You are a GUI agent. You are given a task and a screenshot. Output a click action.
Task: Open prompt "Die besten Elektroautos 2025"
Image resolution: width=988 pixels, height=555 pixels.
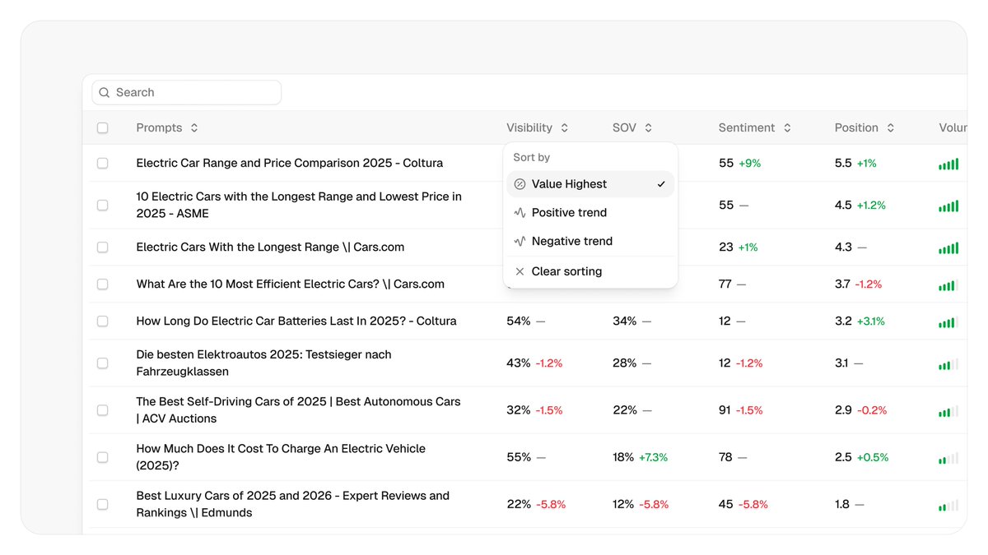pos(263,363)
